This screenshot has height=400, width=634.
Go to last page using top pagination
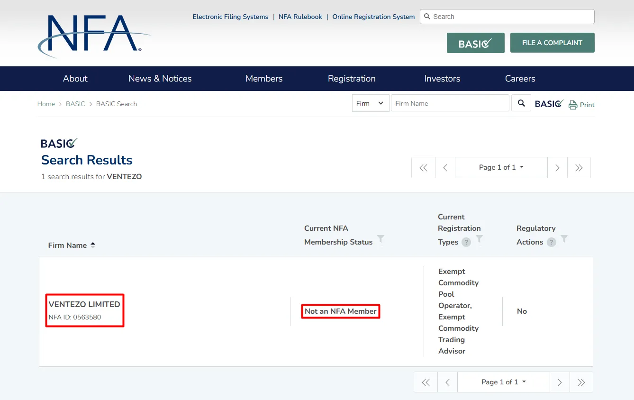tap(579, 167)
